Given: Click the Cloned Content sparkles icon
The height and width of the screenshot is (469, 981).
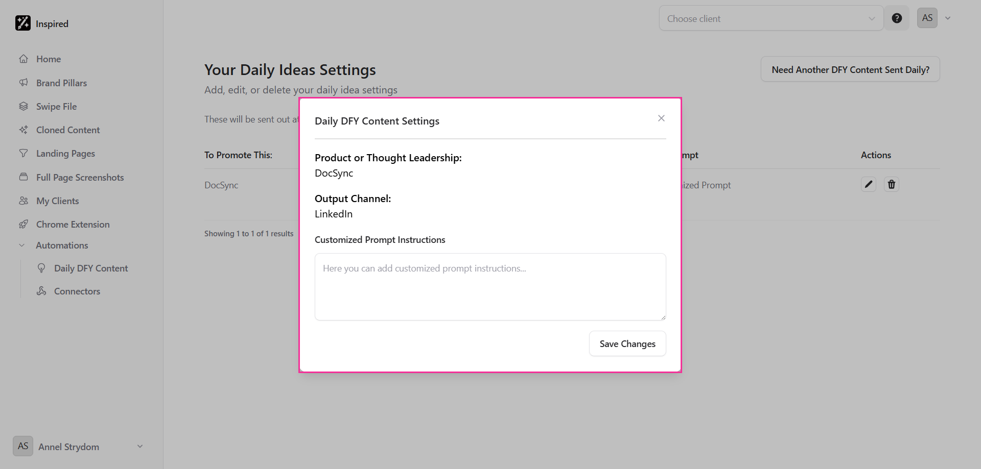Looking at the screenshot, I should 24,130.
